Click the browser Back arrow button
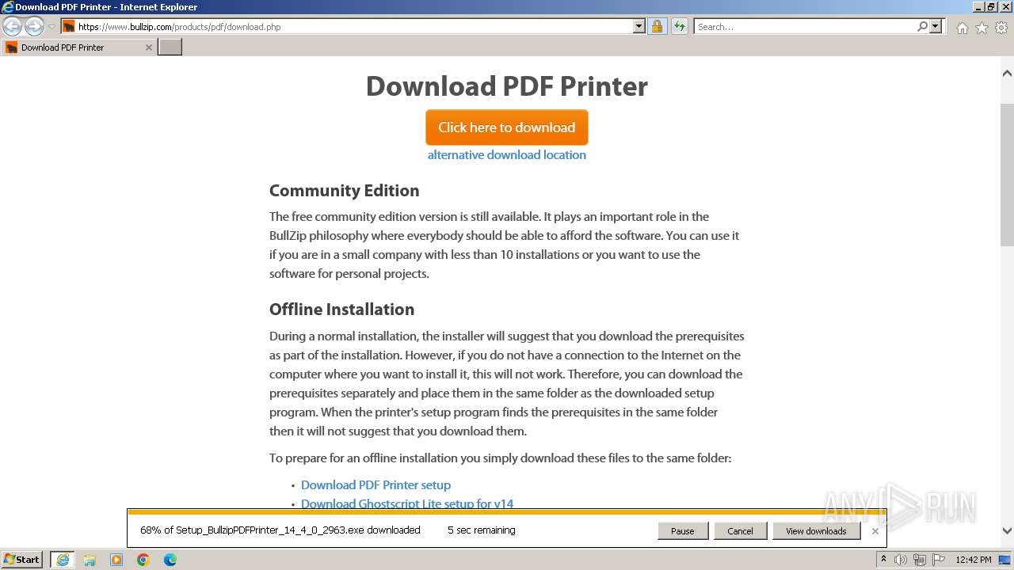The width and height of the screenshot is (1014, 570). click(12, 26)
